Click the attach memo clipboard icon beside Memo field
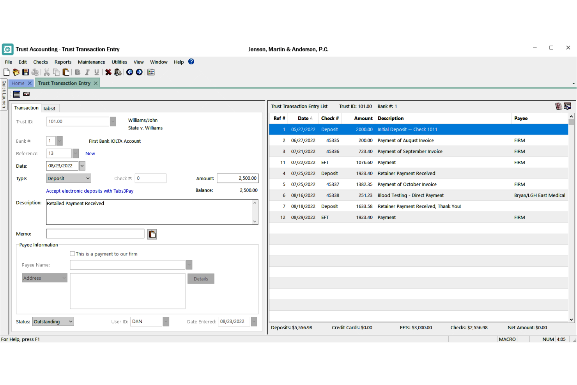577x385 pixels. tap(152, 234)
